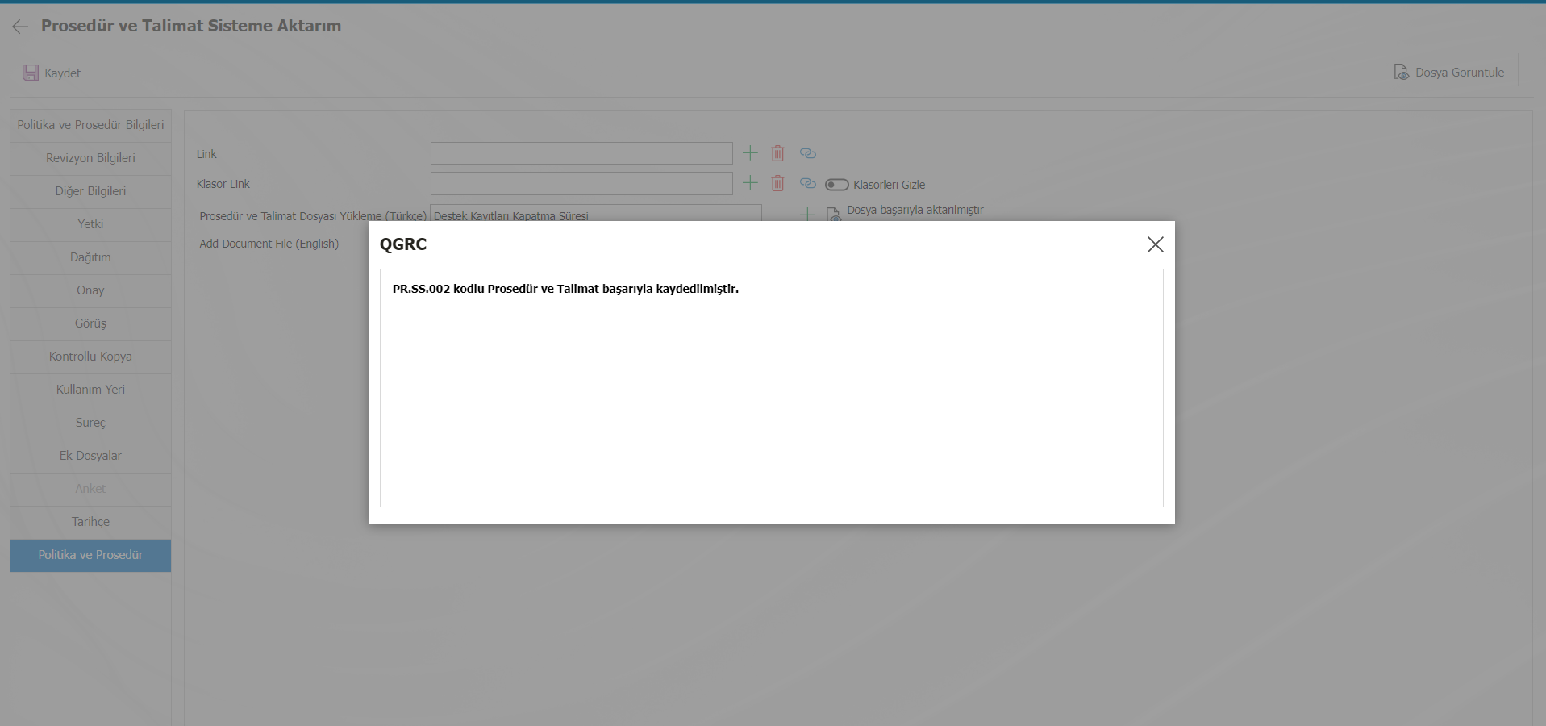Click the Kaydet save icon
The height and width of the screenshot is (726, 1546).
[x=31, y=73]
